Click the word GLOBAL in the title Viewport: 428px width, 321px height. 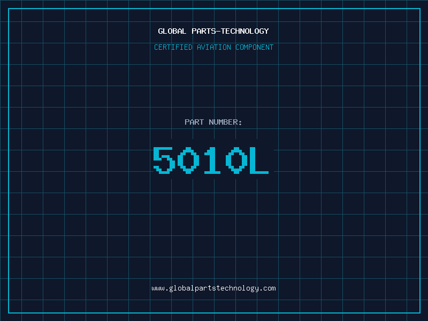[x=172, y=31]
